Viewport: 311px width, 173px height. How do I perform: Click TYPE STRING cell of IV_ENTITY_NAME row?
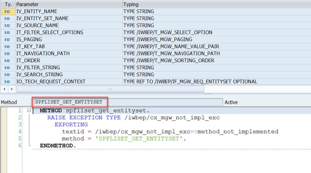(x=217, y=11)
